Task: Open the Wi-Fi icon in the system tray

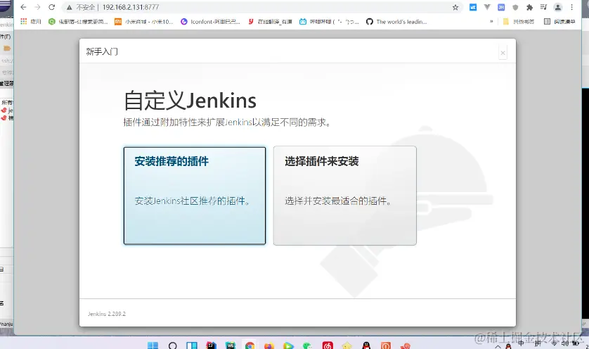Action: 555,343
